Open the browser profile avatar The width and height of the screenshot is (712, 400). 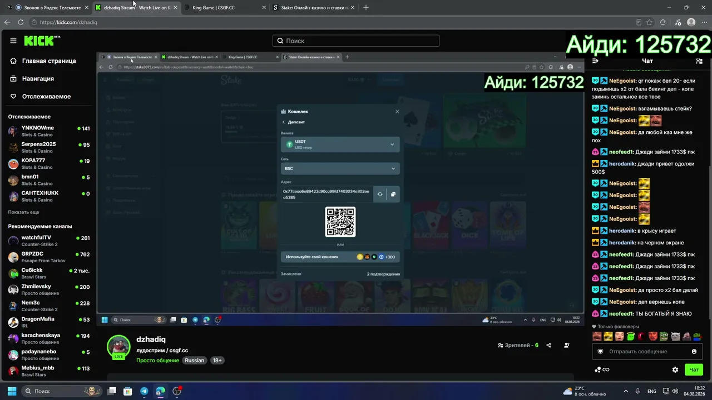click(691, 22)
